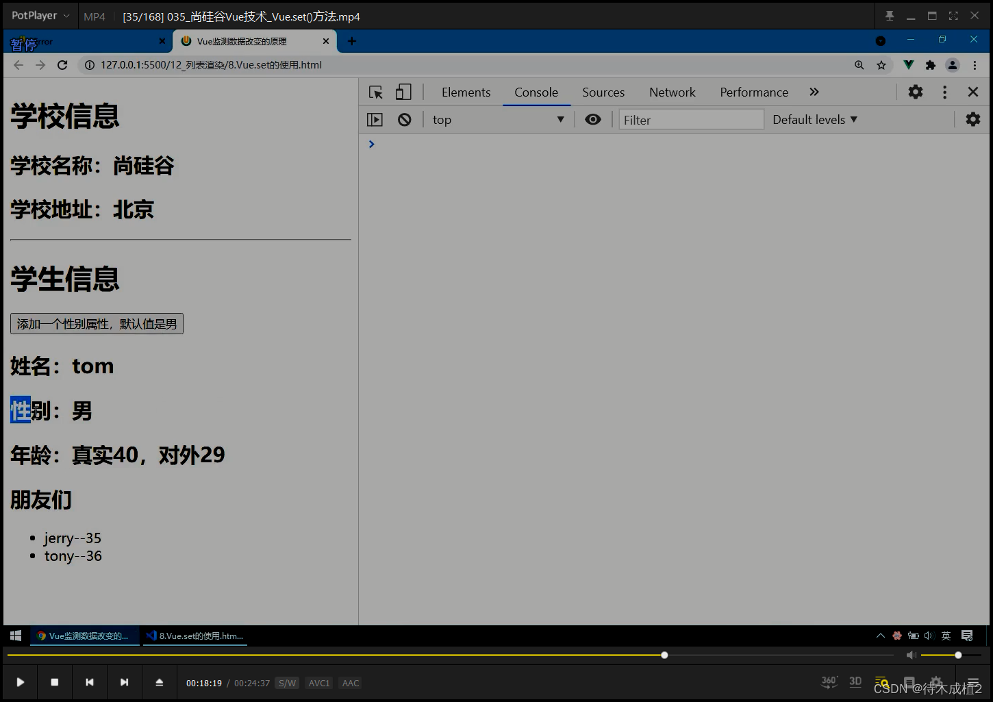Open the Chrome extensions puzzle icon
Viewport: 993px width, 702px height.
tap(931, 65)
